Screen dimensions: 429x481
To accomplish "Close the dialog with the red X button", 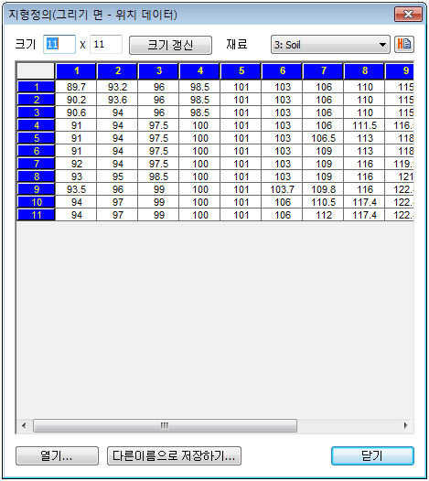I will [x=408, y=15].
